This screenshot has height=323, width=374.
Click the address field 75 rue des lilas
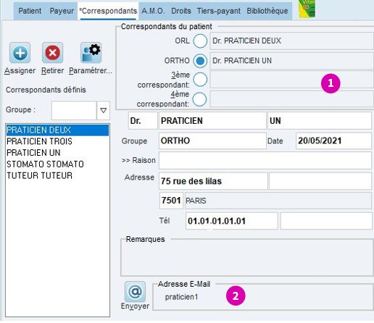click(213, 181)
